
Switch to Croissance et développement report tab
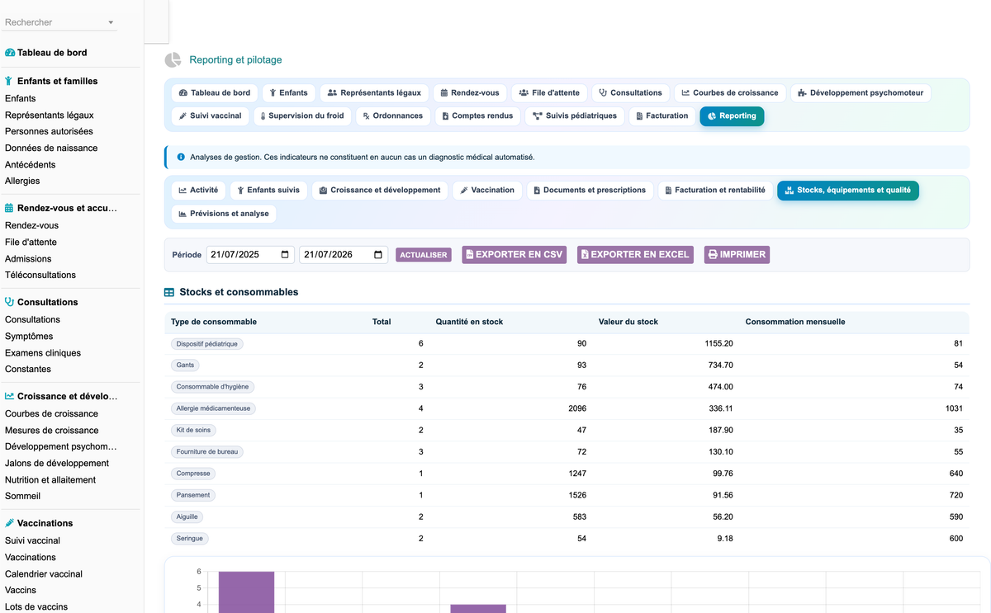(x=380, y=191)
